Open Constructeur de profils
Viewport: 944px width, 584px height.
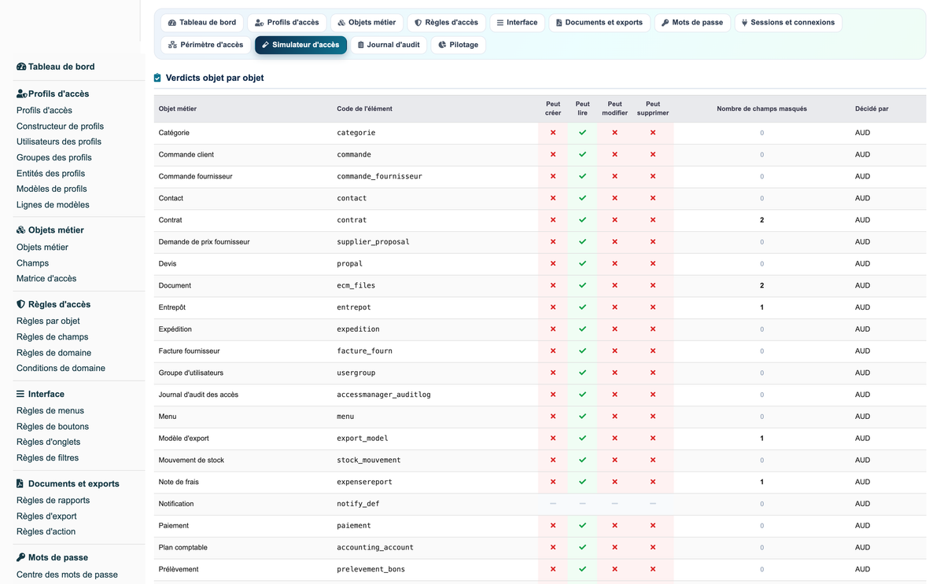coord(60,127)
